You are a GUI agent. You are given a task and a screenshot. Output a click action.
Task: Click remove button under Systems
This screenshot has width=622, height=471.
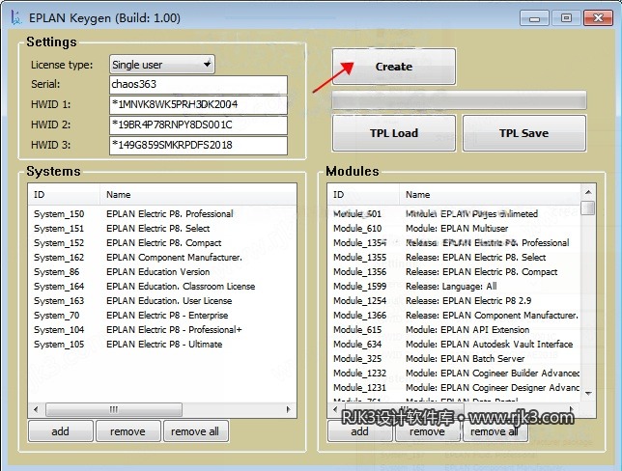127,431
